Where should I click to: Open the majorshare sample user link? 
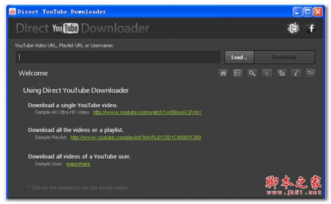click(x=78, y=164)
